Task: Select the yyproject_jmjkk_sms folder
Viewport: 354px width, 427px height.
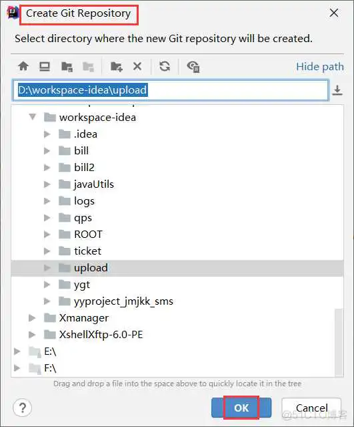Action: (x=123, y=301)
